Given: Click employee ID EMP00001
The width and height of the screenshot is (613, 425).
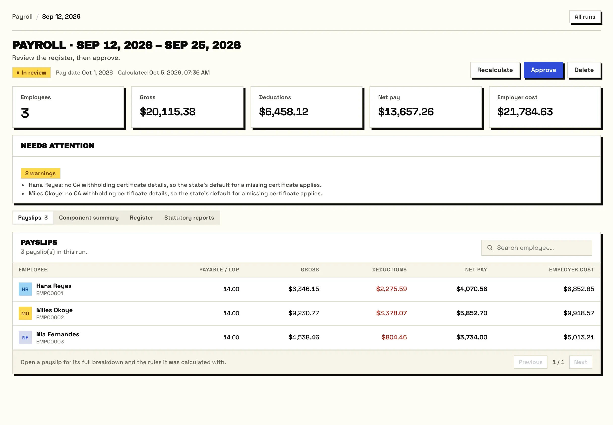Looking at the screenshot, I should [50, 294].
